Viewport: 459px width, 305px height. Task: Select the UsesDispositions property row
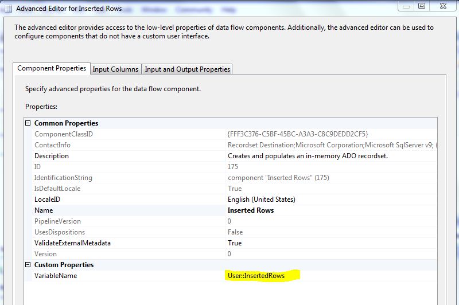pos(60,232)
